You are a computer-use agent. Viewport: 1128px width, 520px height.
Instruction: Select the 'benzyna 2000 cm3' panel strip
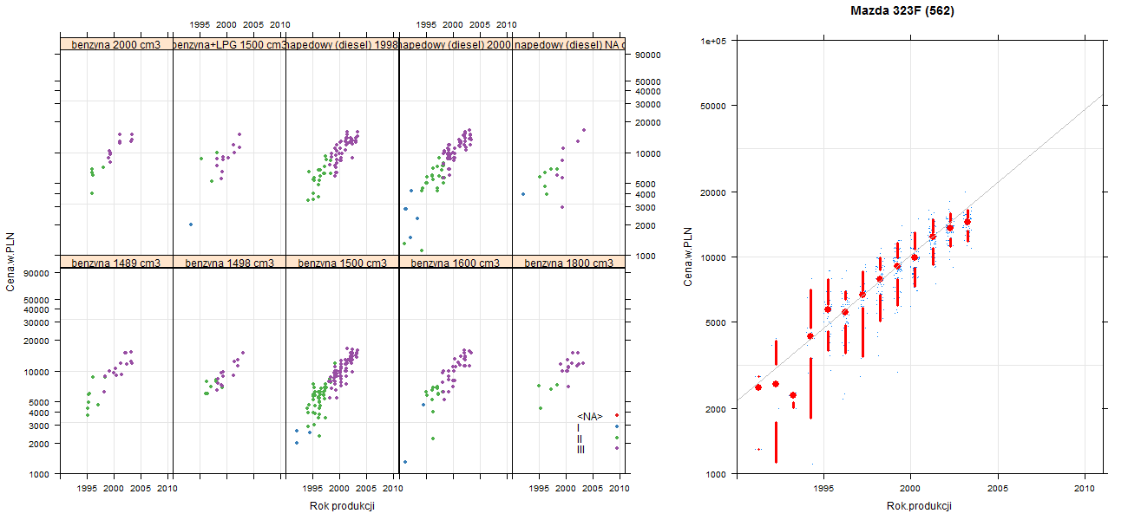point(116,44)
